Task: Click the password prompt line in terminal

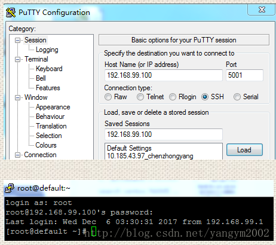Action: click(79, 212)
